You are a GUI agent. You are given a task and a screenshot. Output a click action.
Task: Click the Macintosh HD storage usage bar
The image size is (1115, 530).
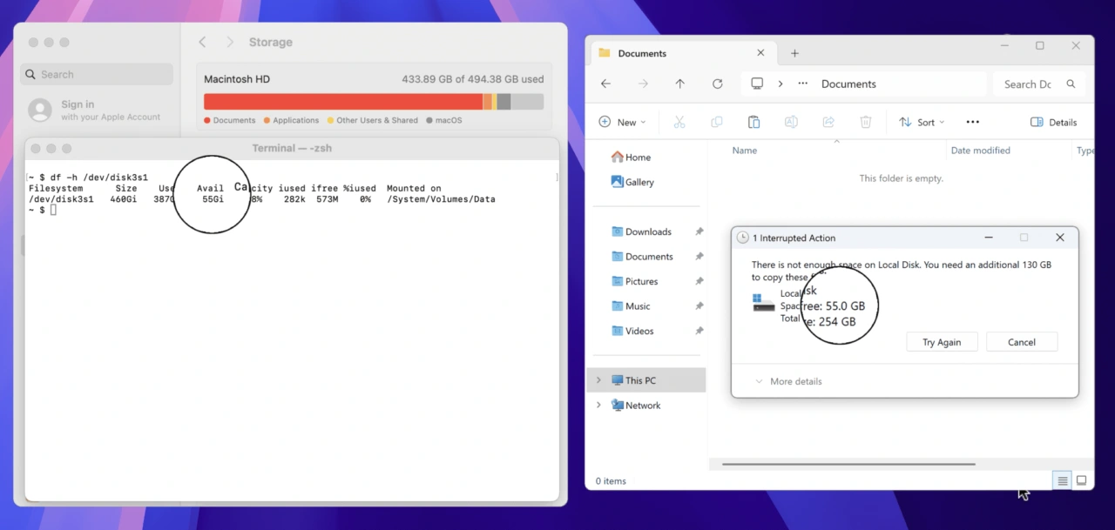coord(373,102)
